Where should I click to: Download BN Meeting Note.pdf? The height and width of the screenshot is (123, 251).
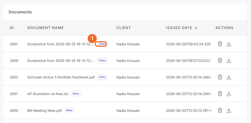229,110
